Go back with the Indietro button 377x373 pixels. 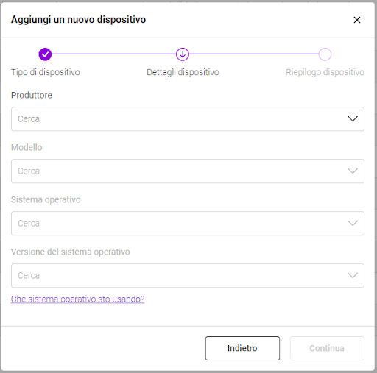(242, 348)
